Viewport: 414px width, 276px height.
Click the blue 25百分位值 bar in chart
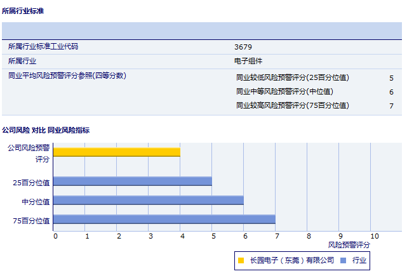coord(132,181)
